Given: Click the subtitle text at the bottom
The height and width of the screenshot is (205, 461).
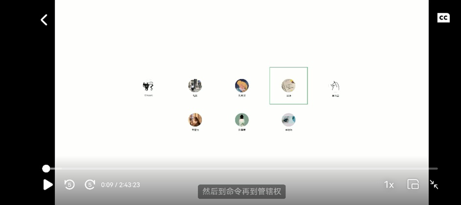Looking at the screenshot, I should click(241, 191).
